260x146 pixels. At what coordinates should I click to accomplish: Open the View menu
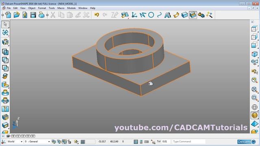[23, 8]
